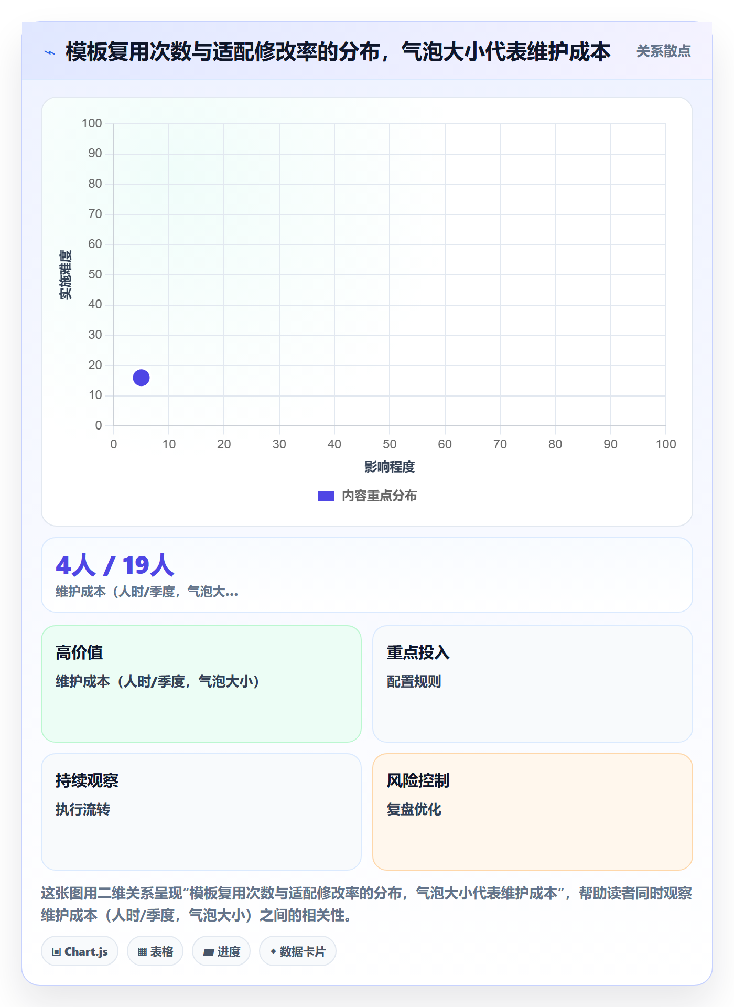Select the 进度 chip
The image size is (734, 1007).
221,951
